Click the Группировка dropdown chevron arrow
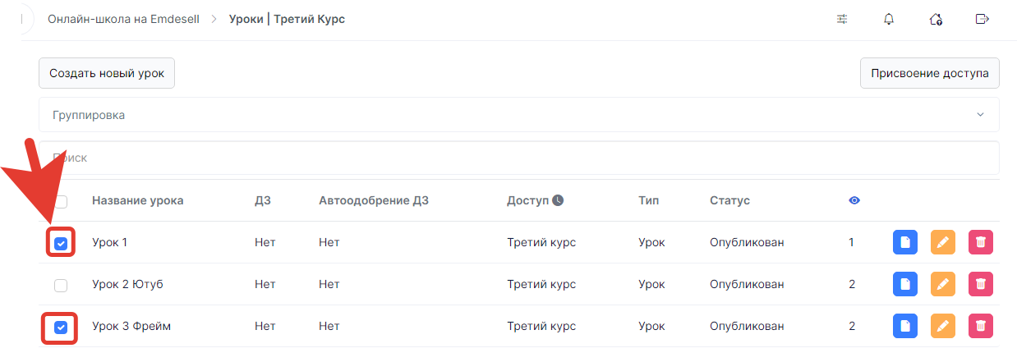1017x362 pixels. click(x=980, y=115)
